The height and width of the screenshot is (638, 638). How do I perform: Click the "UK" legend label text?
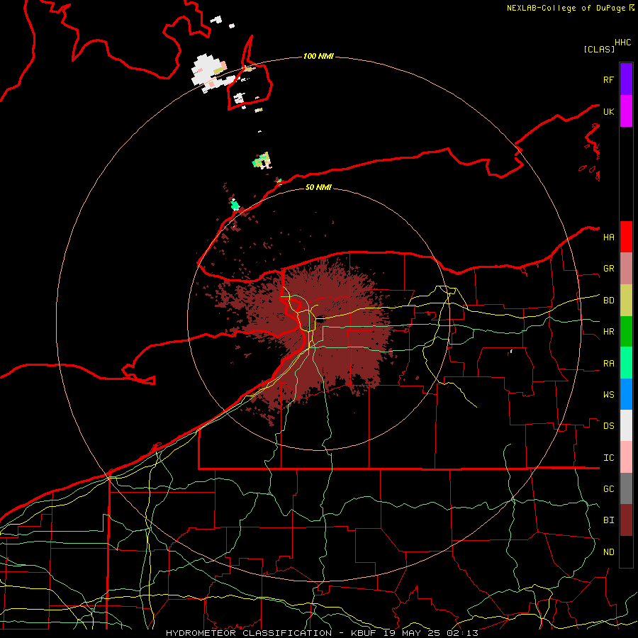[x=608, y=111]
